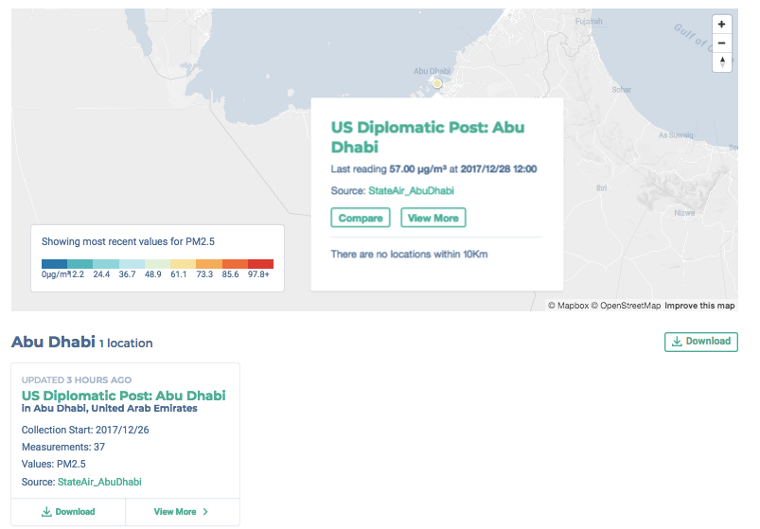Click 'There are no locations within 10Km' text

[x=409, y=255]
